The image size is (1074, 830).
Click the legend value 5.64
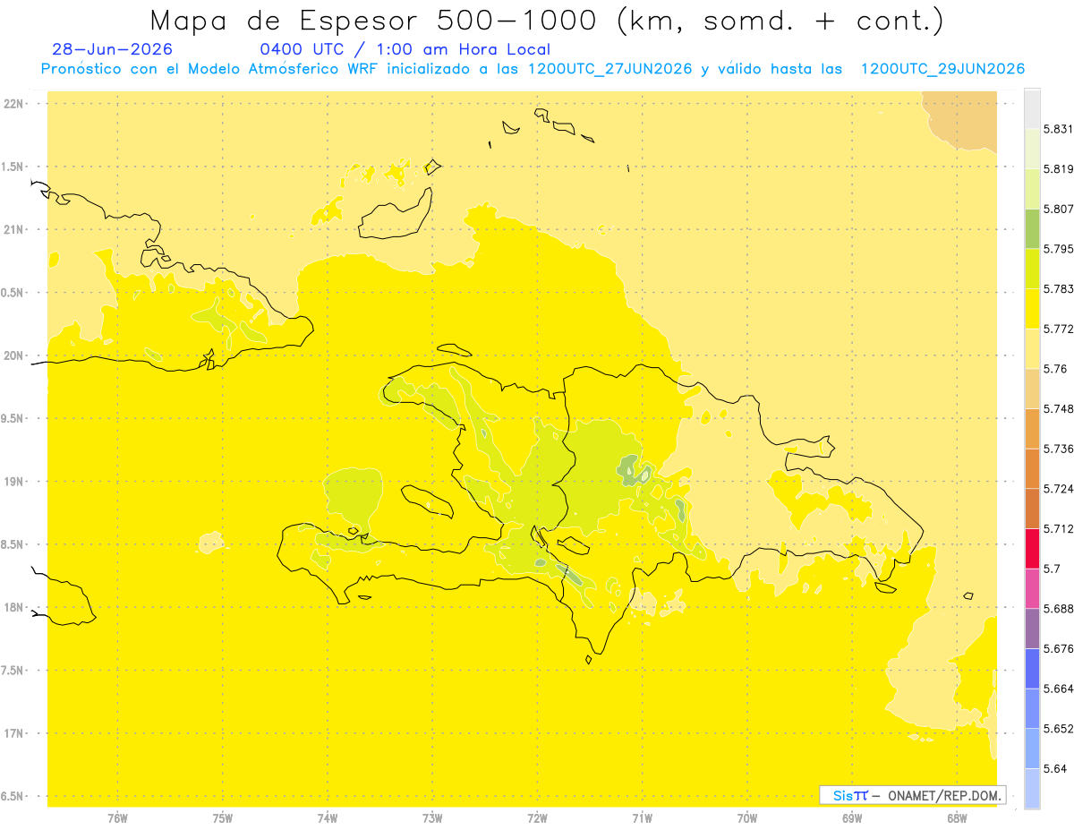[1055, 768]
